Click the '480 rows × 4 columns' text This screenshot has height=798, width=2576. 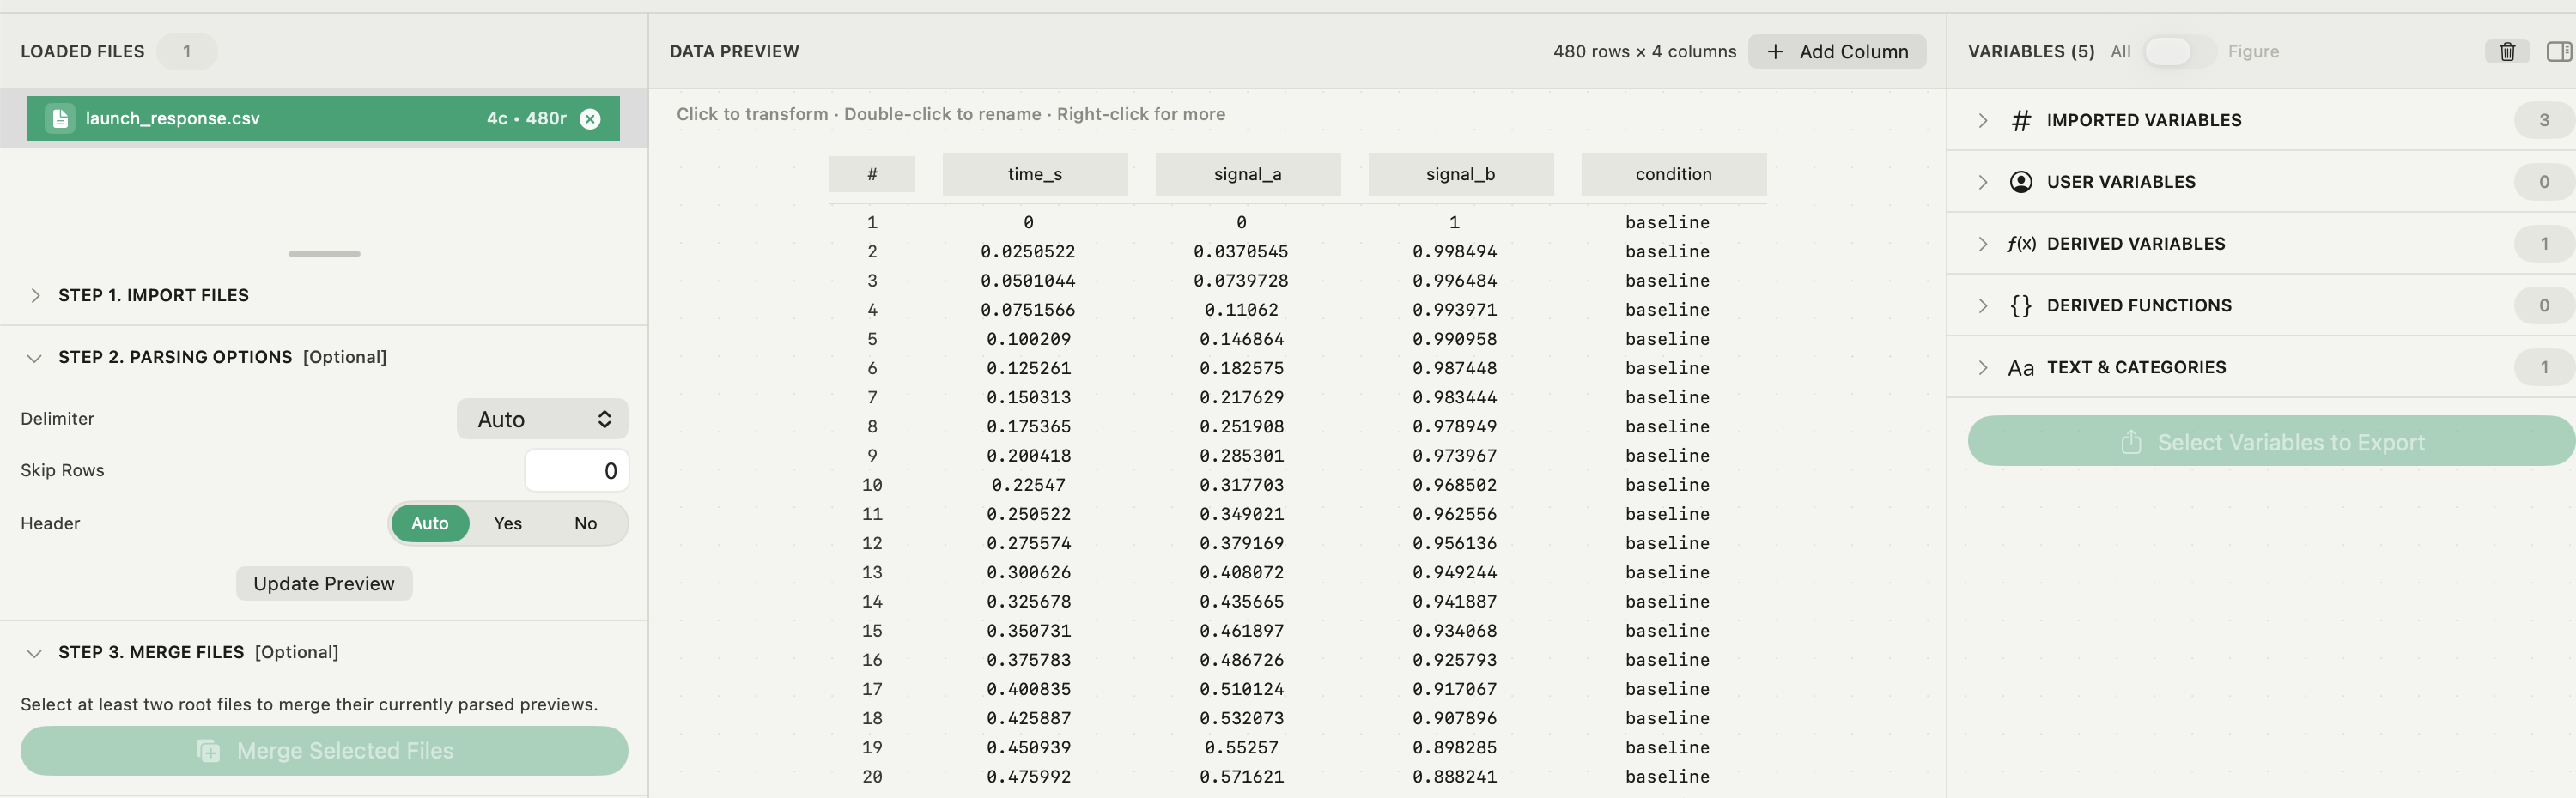click(1644, 52)
